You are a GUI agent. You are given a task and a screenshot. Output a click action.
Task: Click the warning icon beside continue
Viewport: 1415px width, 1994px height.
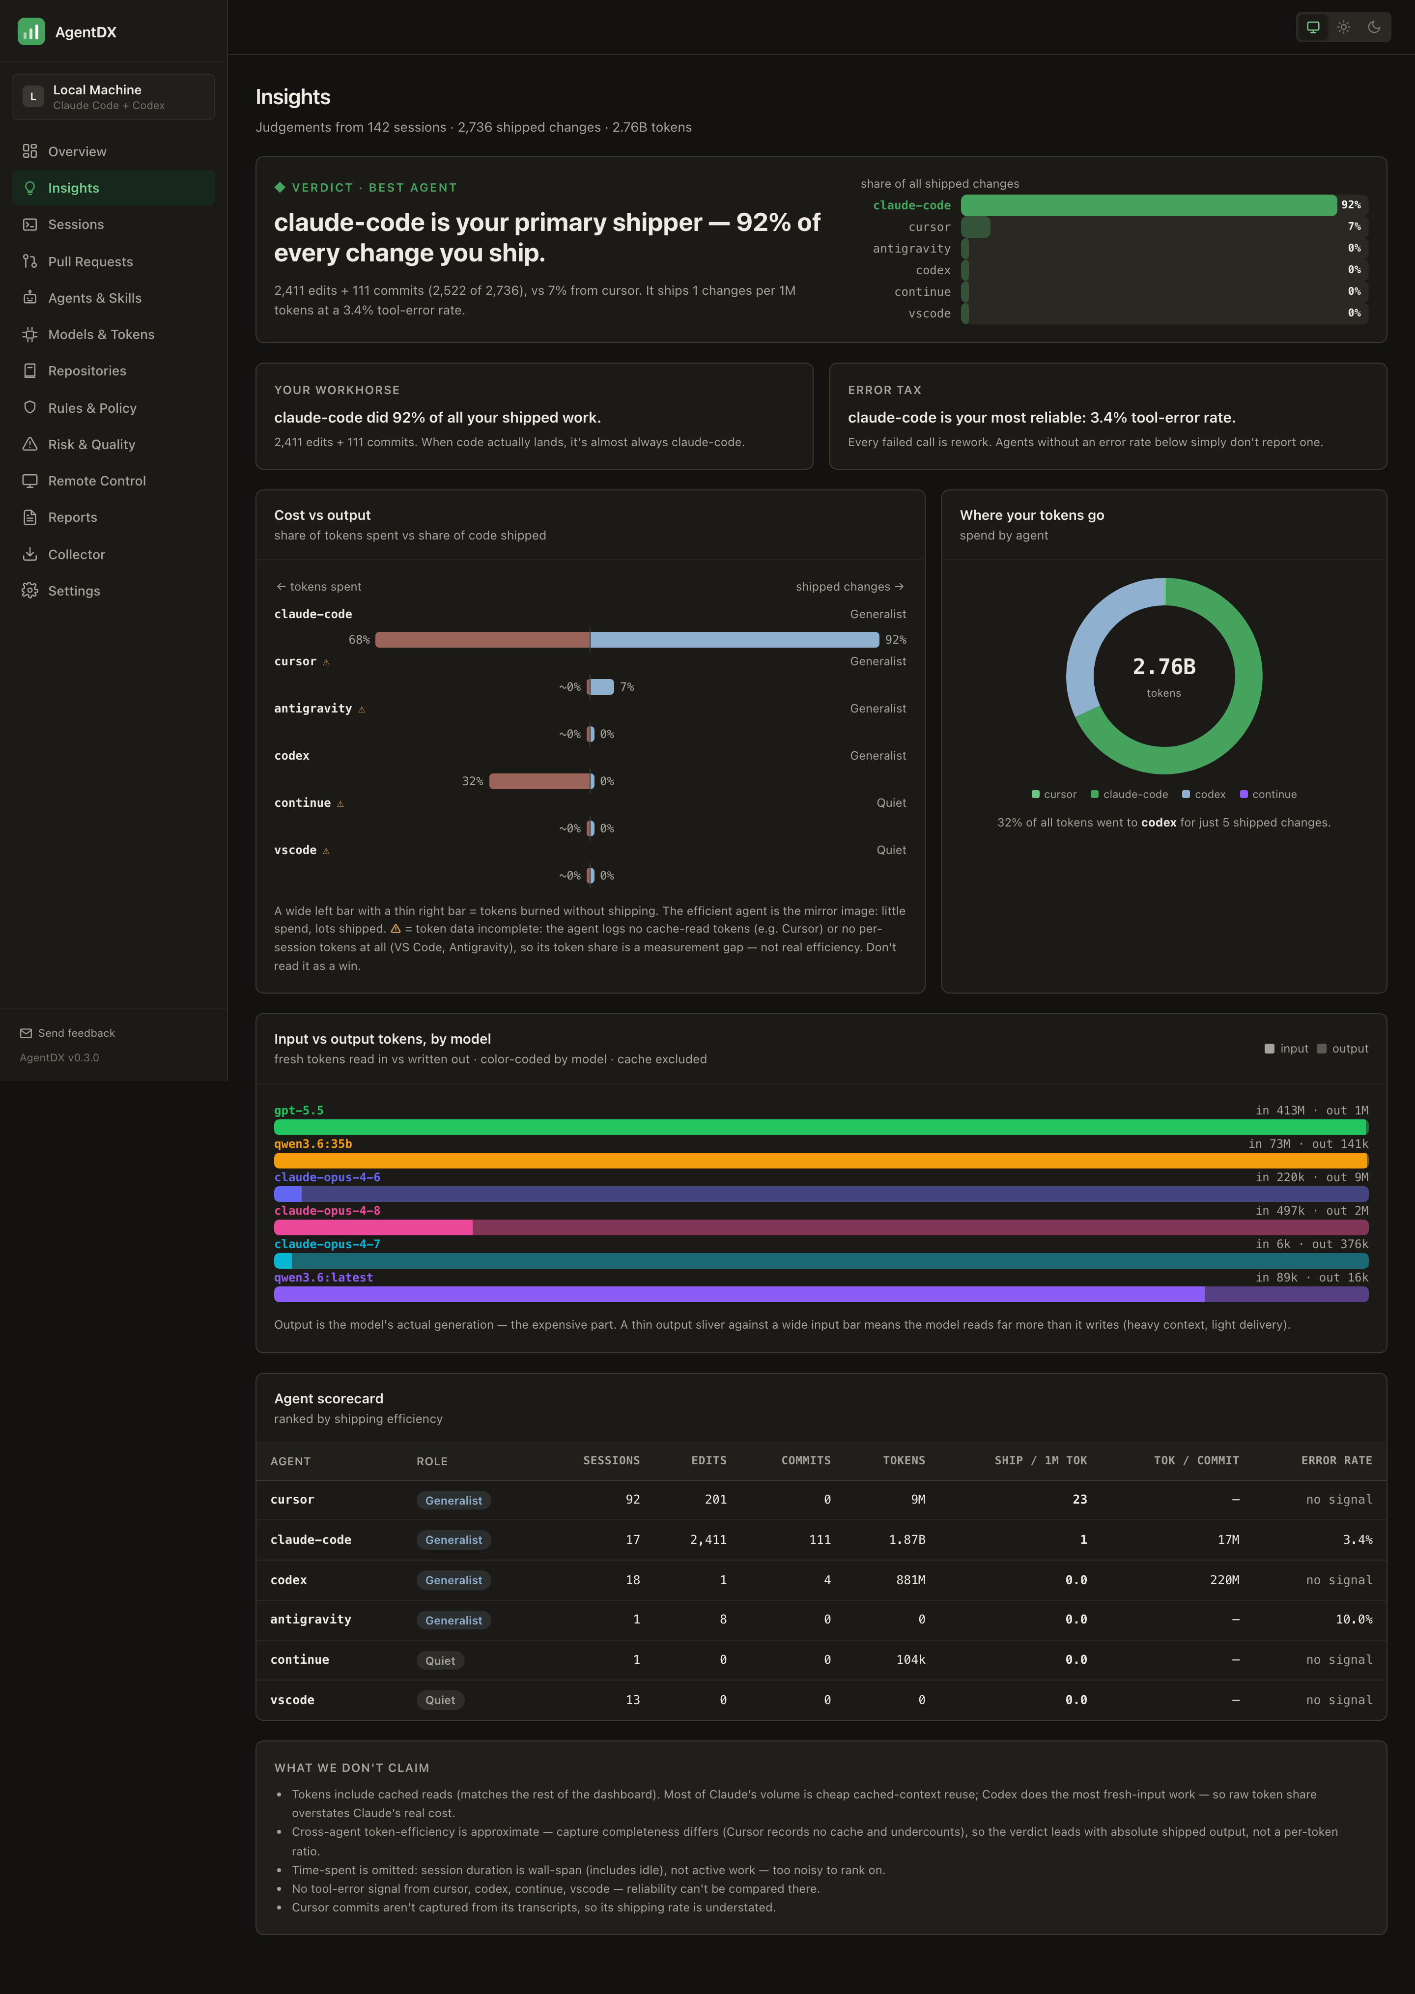coord(340,803)
